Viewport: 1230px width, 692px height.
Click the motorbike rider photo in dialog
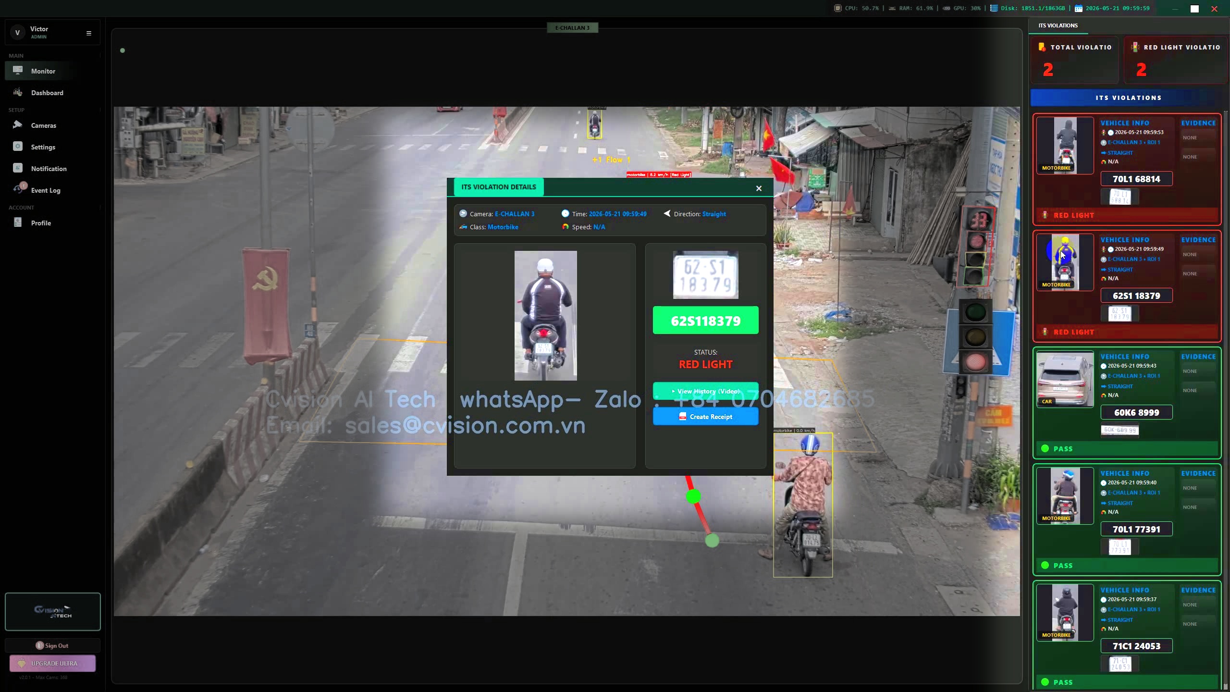click(x=545, y=316)
